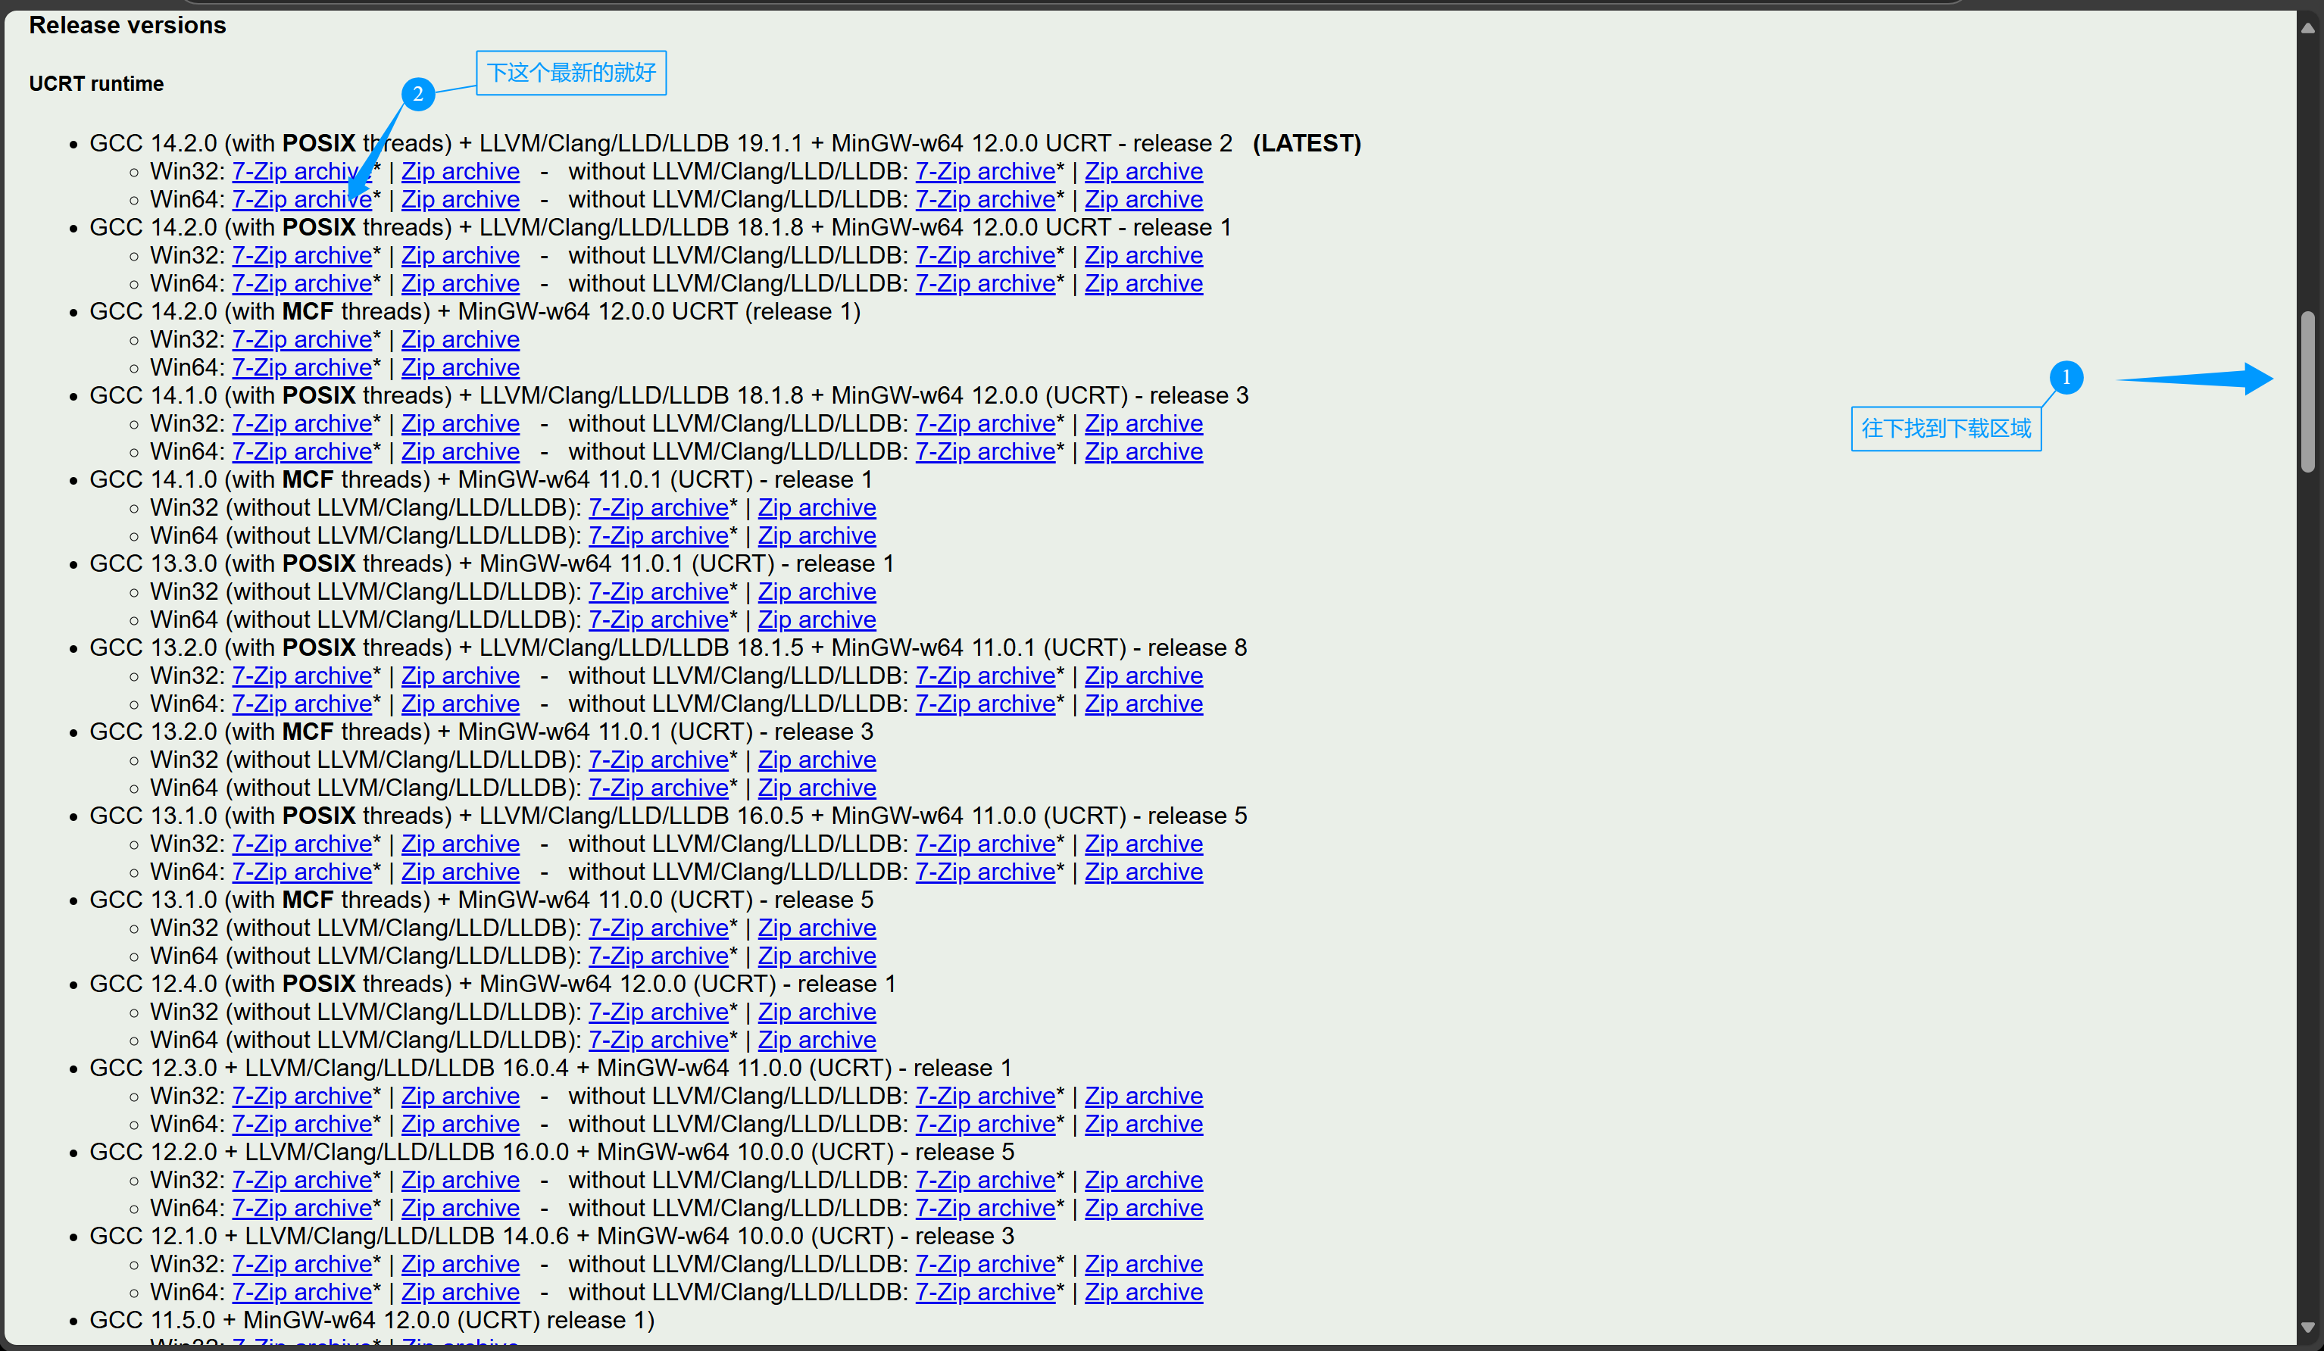The image size is (2324, 1351).
Task: Click Win32 Zip archive for GCC 12.3.0 LLVM 16.0.4
Action: tap(461, 1096)
